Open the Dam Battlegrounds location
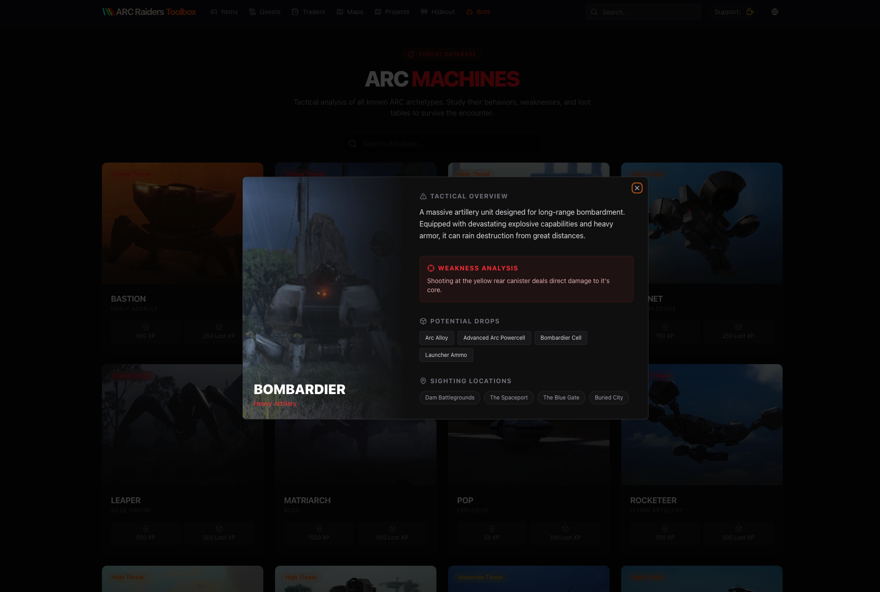Viewport: 880px width, 592px height. 450,398
